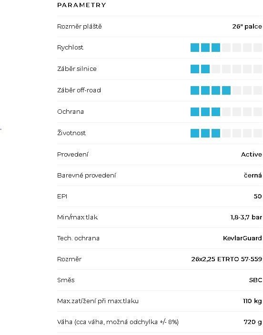Click the Min/max tlak label
Image resolution: width=263 pixels, height=335 pixels.
(78, 217)
